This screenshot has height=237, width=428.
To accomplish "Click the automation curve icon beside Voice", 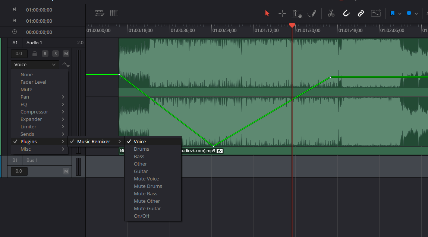I will click(x=66, y=65).
